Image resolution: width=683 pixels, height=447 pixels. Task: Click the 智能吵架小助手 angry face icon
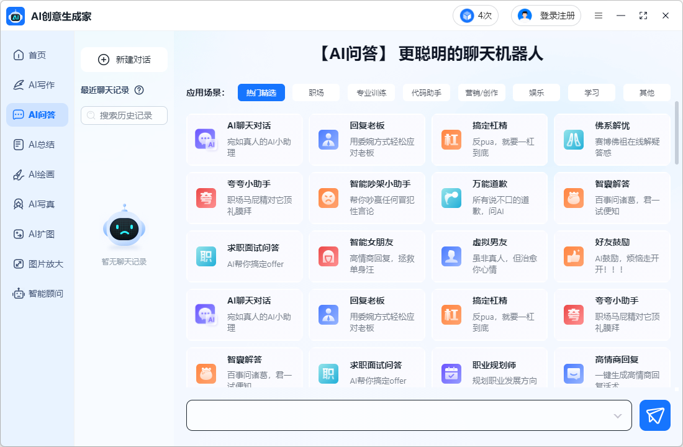click(328, 198)
